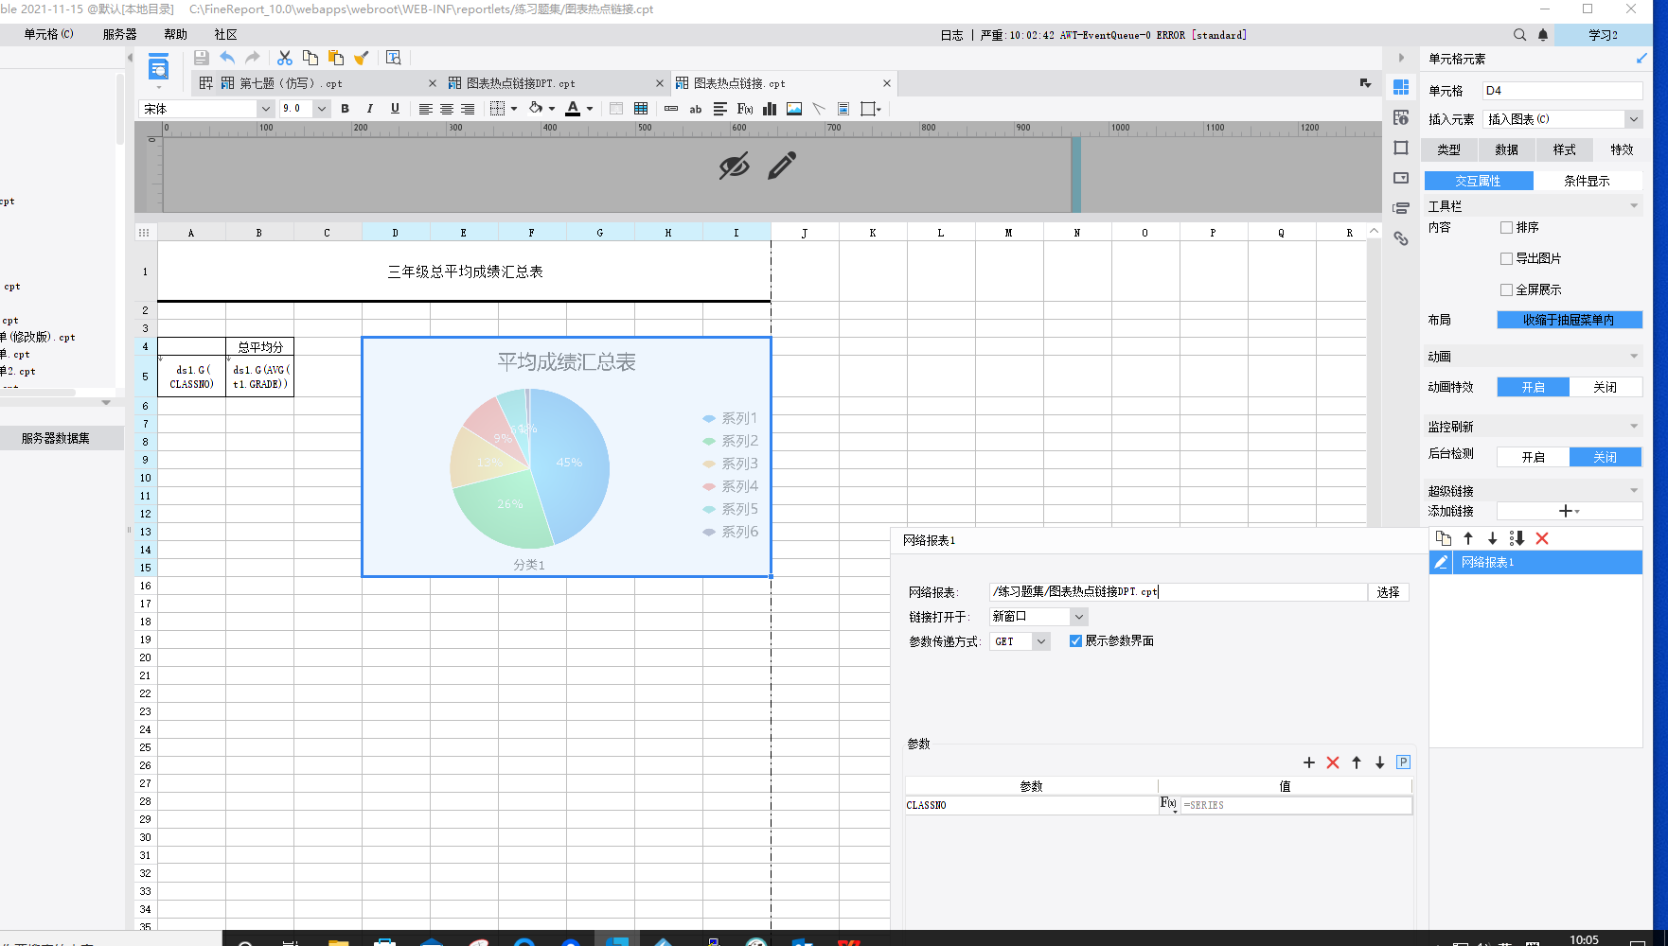Switch to the 样式 tab
Image resolution: width=1668 pixels, height=946 pixels.
(1565, 149)
